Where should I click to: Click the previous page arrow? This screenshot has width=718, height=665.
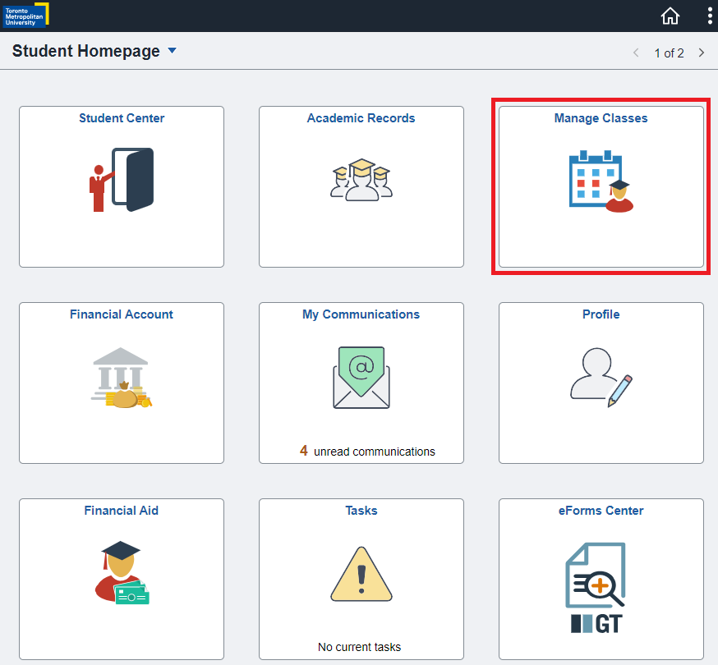tap(636, 53)
